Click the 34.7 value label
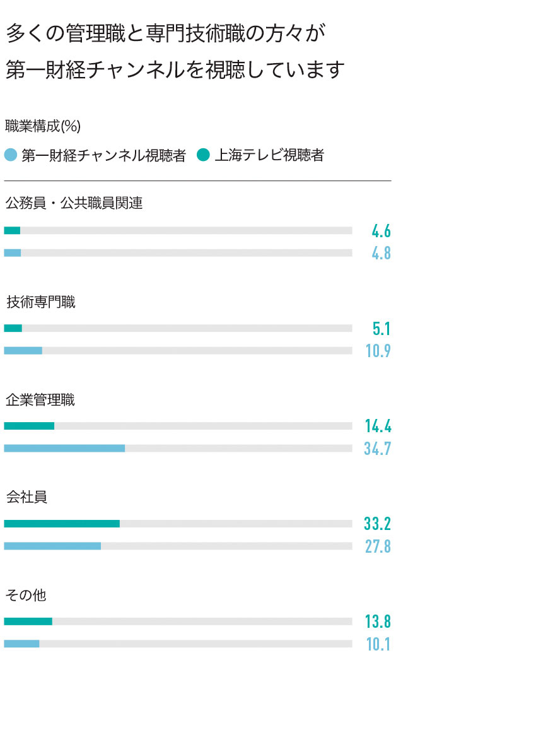536x730 pixels. coord(377,449)
